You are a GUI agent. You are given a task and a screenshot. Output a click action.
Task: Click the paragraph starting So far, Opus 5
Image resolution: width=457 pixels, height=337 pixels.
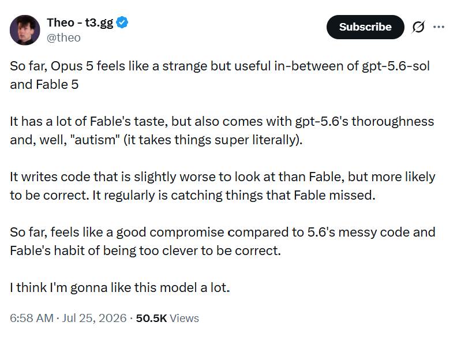[x=220, y=75]
